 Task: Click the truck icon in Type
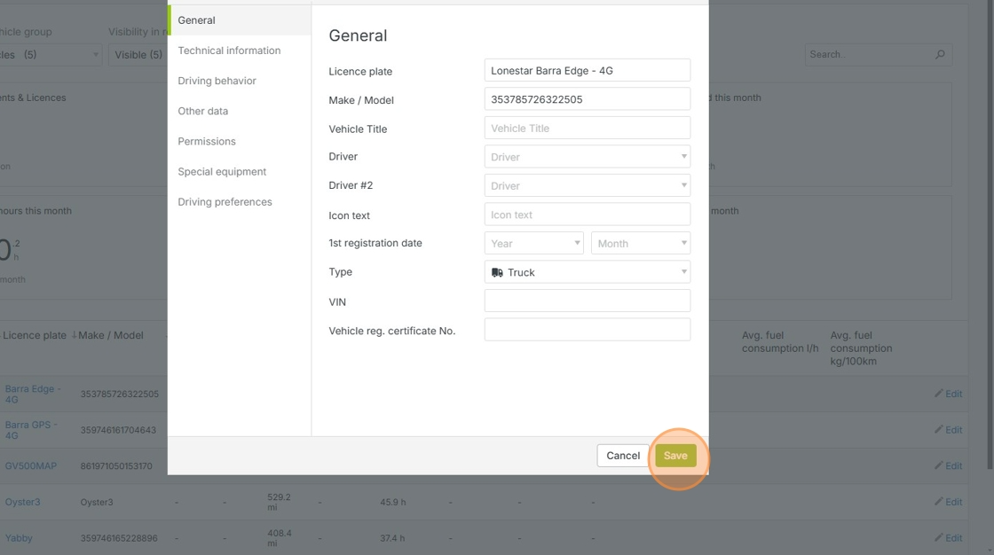coord(497,272)
